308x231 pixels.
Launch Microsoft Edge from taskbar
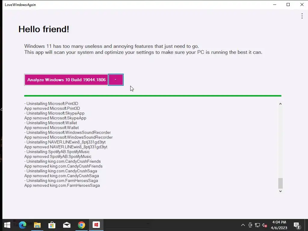[x=22, y=225]
